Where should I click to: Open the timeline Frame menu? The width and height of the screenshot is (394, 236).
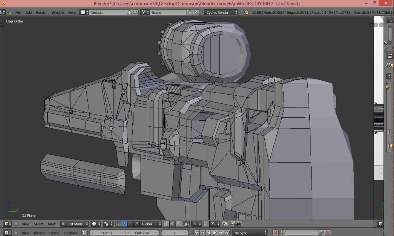(54, 233)
